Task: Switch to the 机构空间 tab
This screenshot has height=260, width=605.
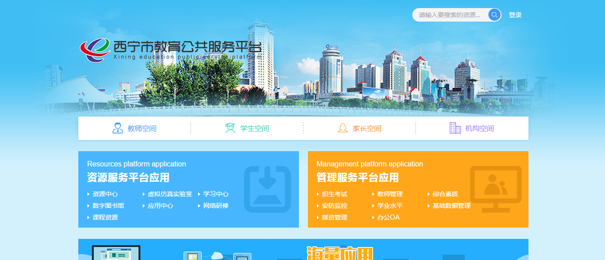Action: [479, 129]
